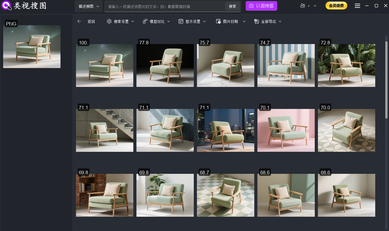Click the 类视搜图 magnifier logo icon
This screenshot has height=231, width=389.
point(7,6)
